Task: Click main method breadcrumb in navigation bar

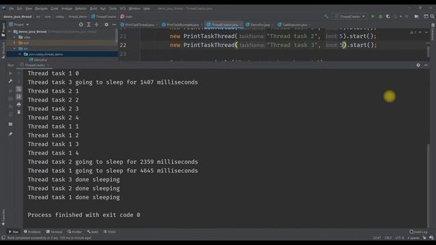Action: pyautogui.click(x=127, y=16)
